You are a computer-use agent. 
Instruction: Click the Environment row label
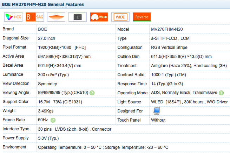click(14, 147)
